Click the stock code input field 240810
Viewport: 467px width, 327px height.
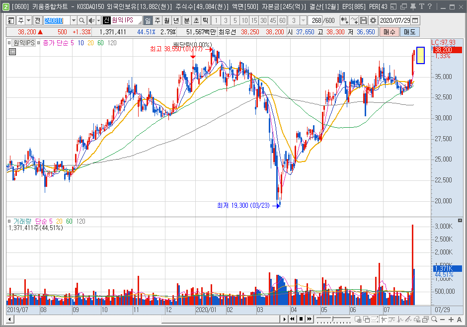(x=57, y=20)
